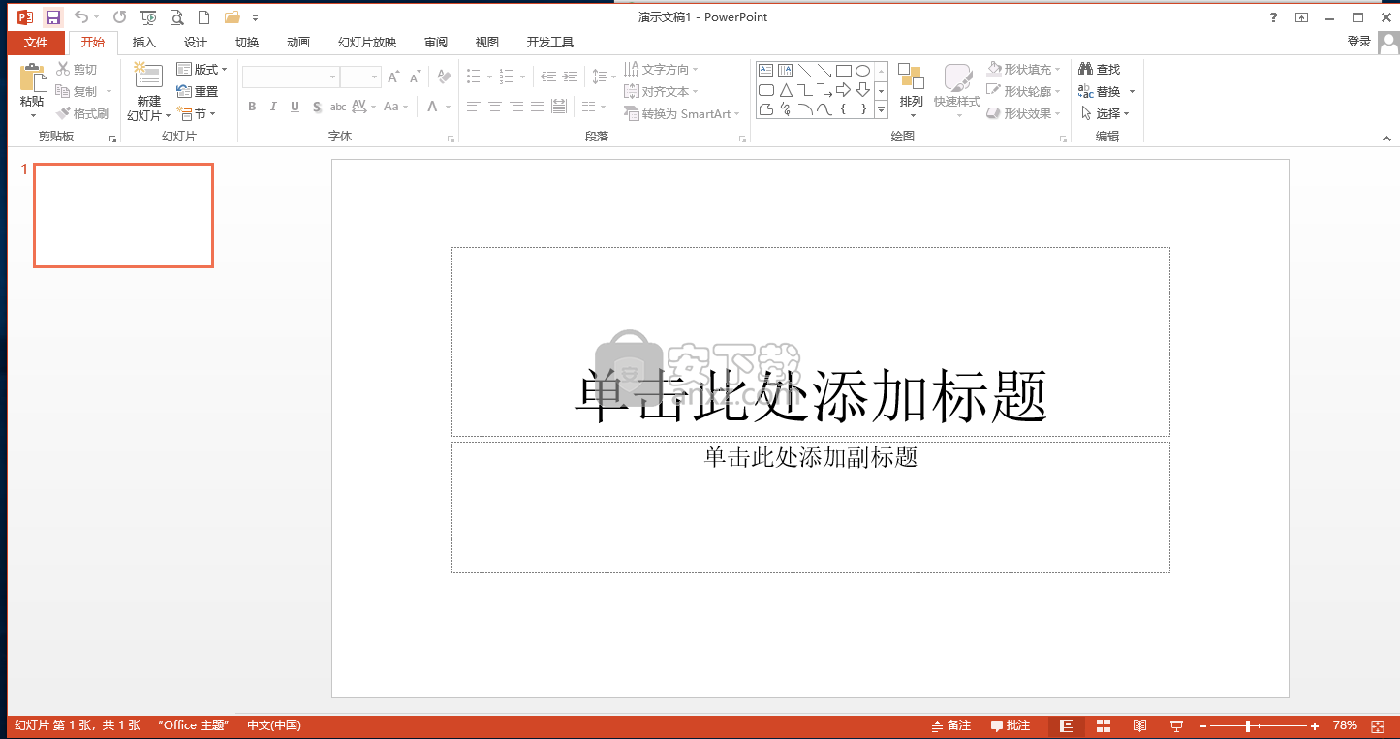Open the font name dropdown
This screenshot has height=739, width=1400.
point(333,77)
